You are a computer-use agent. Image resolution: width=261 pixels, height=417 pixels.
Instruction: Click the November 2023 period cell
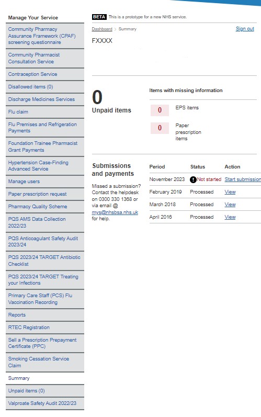[x=167, y=179]
